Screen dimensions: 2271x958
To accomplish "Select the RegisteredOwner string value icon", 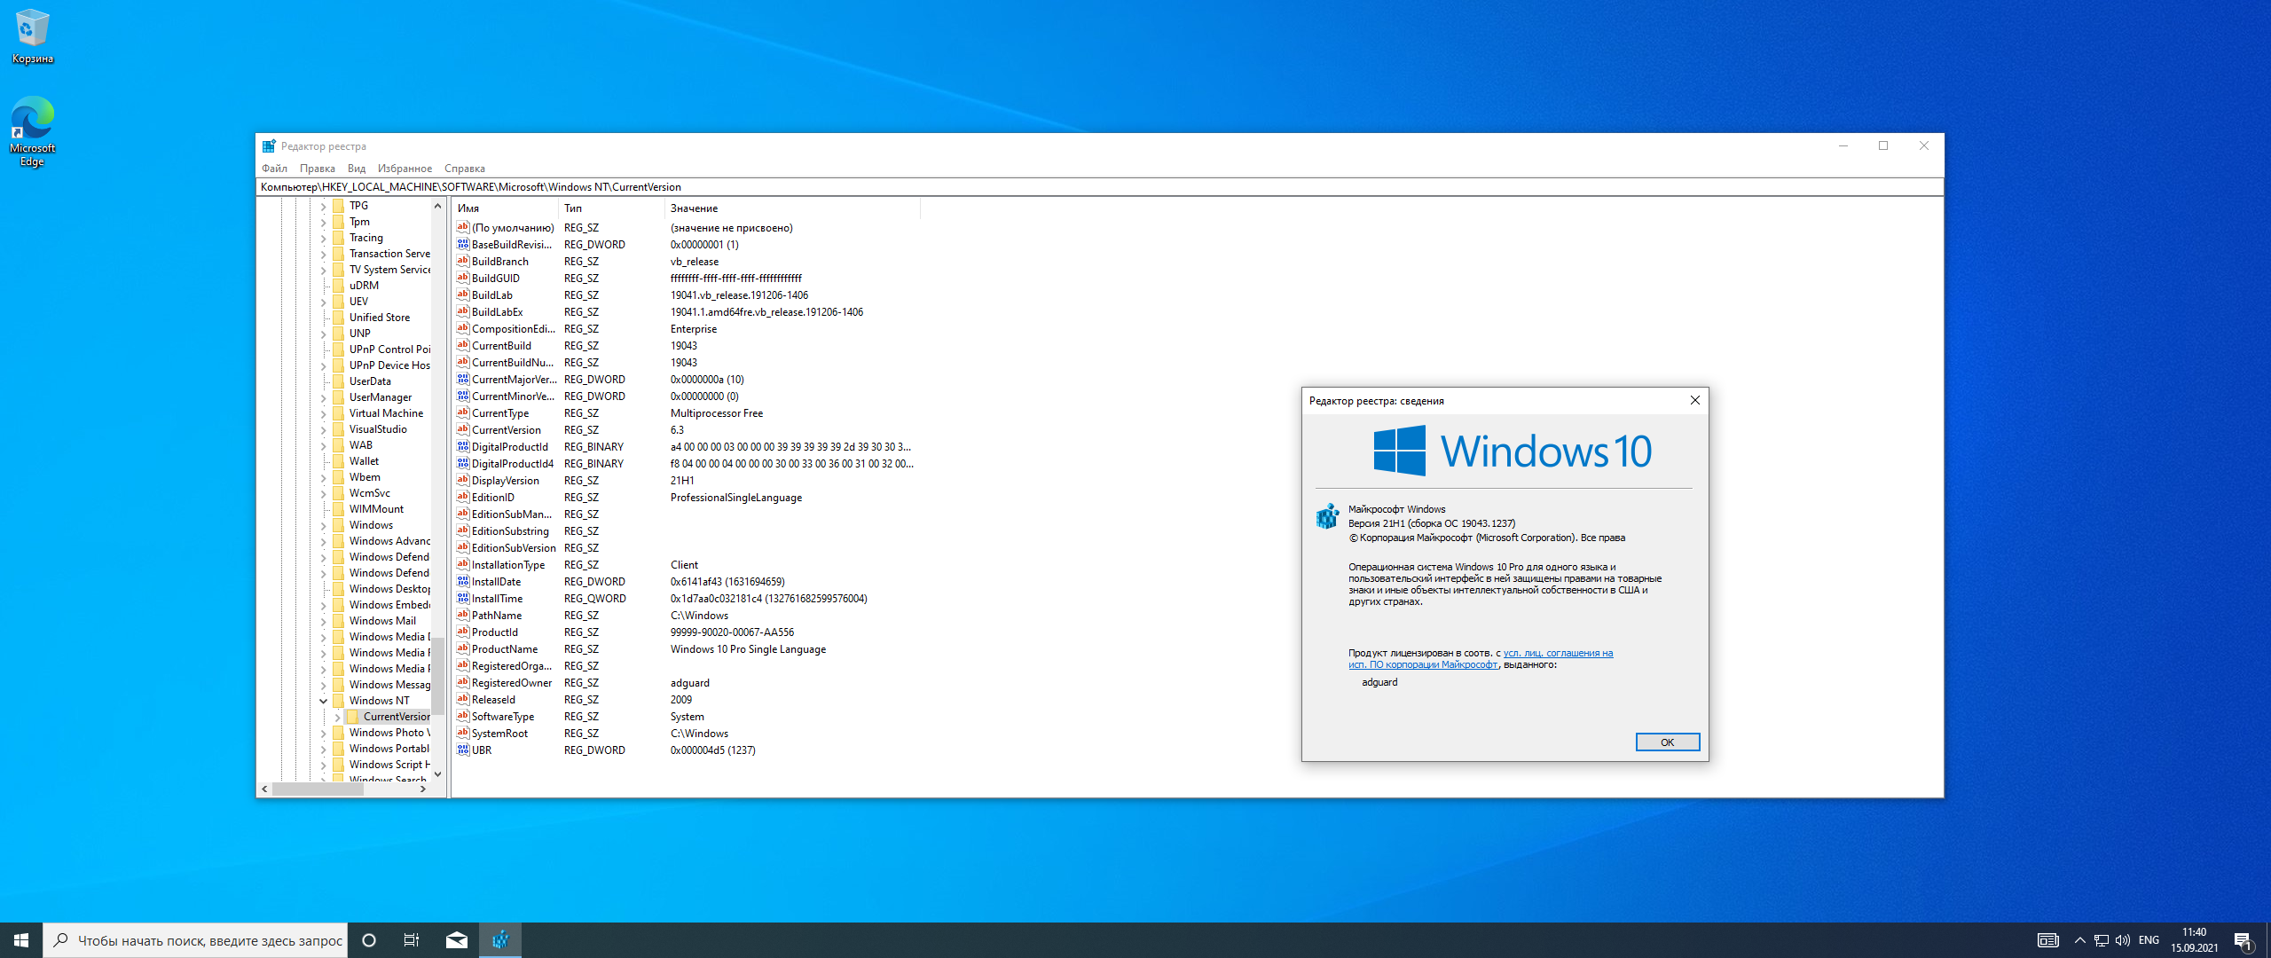I will 462,682.
